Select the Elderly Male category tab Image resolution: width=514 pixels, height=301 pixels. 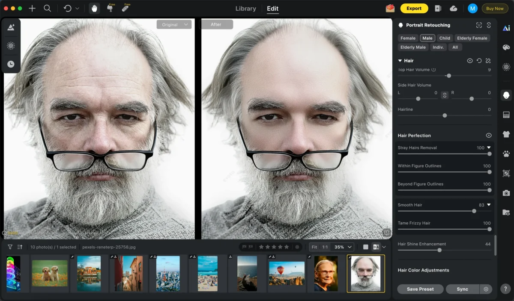[413, 47]
